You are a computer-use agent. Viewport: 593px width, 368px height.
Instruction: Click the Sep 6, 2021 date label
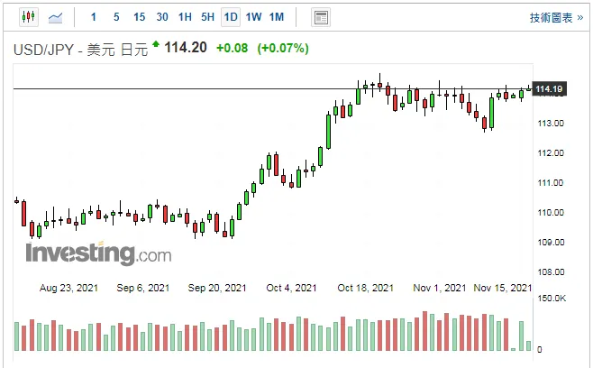(x=143, y=288)
